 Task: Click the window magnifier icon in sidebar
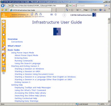coord(4,52)
